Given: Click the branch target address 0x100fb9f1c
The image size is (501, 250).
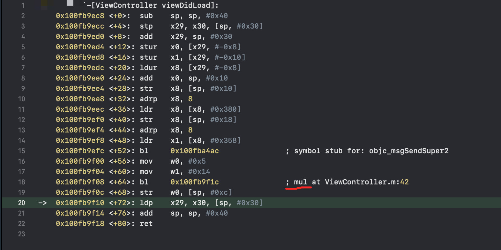Looking at the screenshot, I should pos(195,182).
